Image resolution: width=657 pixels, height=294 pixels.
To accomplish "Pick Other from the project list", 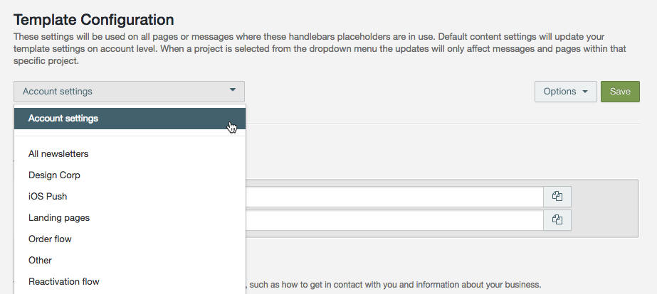I will 40,260.
